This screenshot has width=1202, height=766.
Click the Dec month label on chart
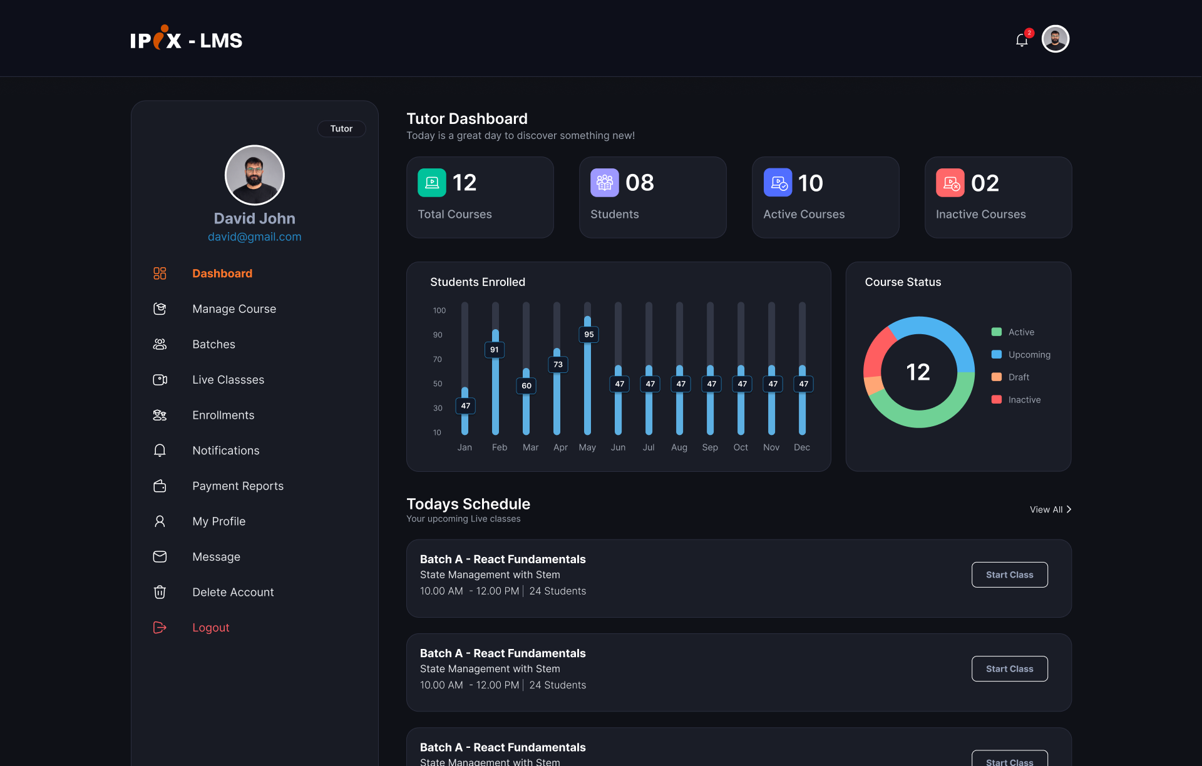pyautogui.click(x=802, y=447)
